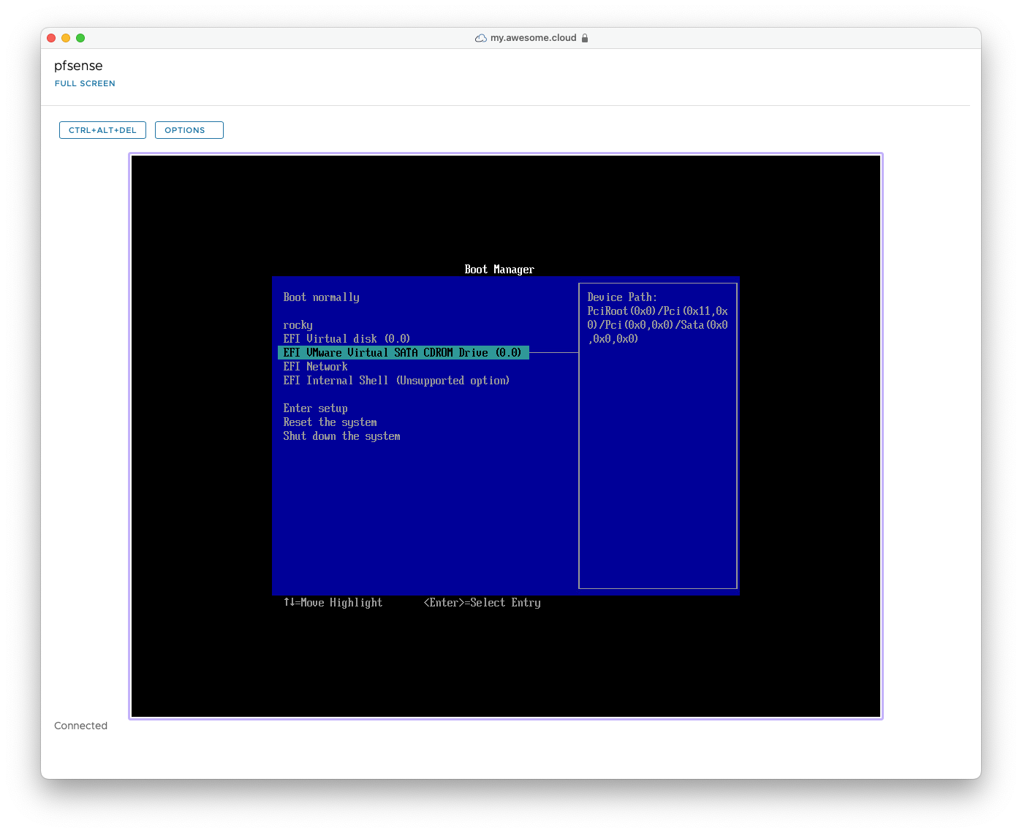1022x833 pixels.
Task: Select "Shut down the system"
Action: coord(341,436)
